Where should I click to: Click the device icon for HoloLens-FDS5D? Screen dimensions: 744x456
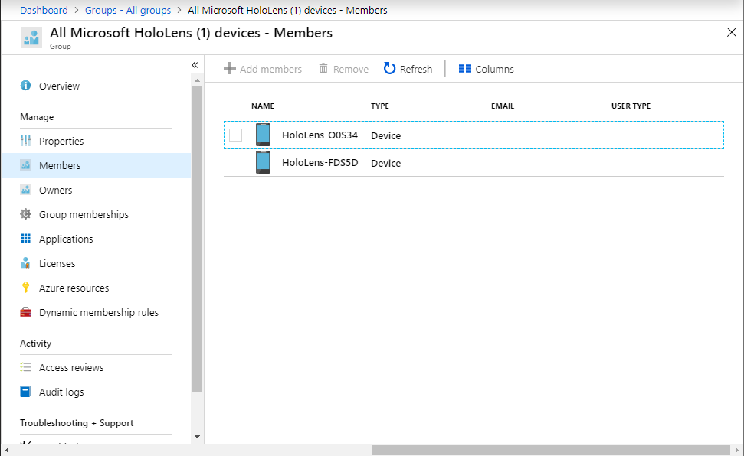point(263,162)
